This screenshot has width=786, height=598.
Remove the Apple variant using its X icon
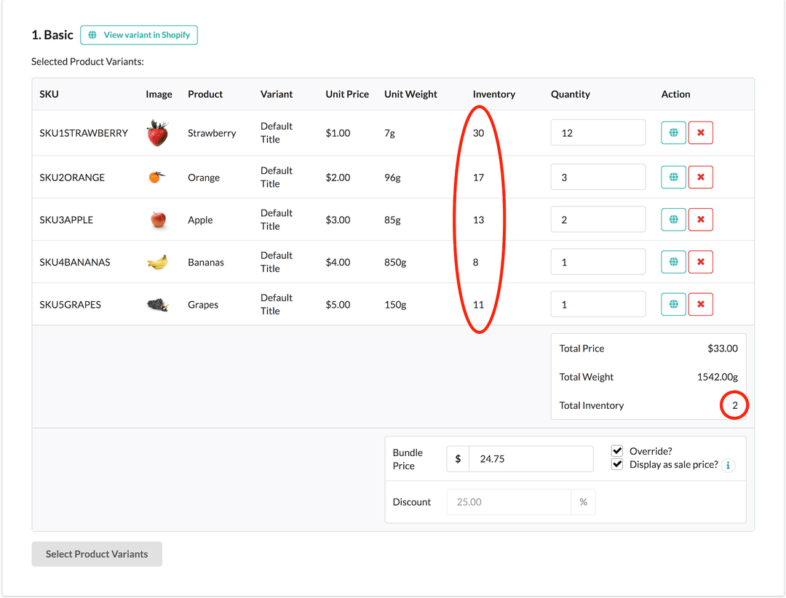[701, 219]
